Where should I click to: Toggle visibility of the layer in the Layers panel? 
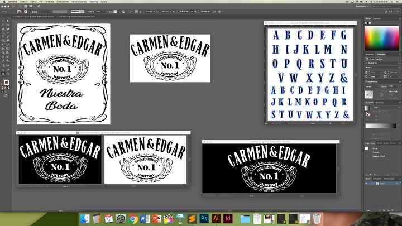(x=367, y=184)
